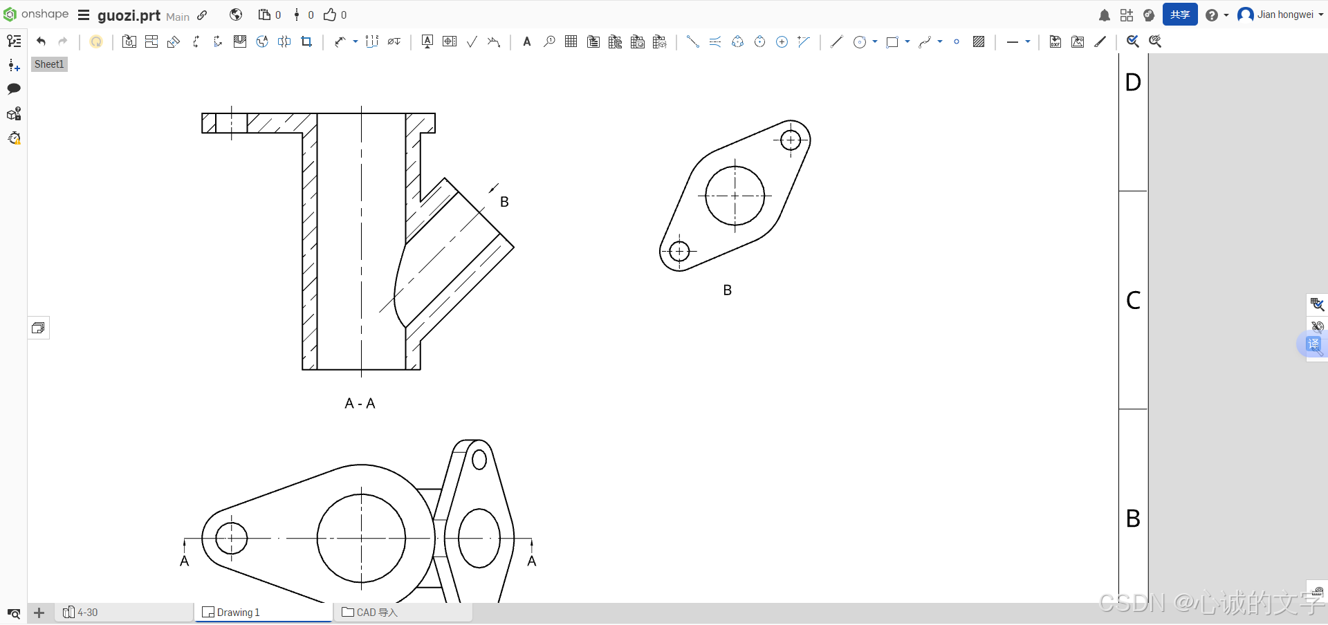This screenshot has height=625, width=1328.
Task: Click the greyed Redo arrow
Action: (63, 41)
